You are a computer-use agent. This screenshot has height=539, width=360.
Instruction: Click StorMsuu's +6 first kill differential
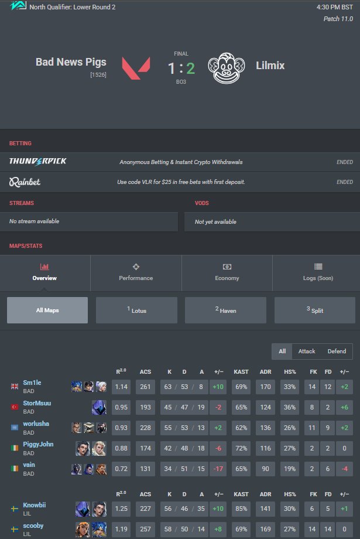pos(344,407)
